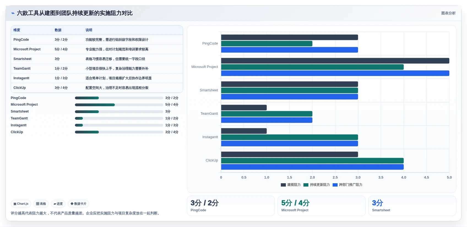Click the Smartsheet green bar in chart
The width and height of the screenshot is (467, 227).
coord(289,91)
